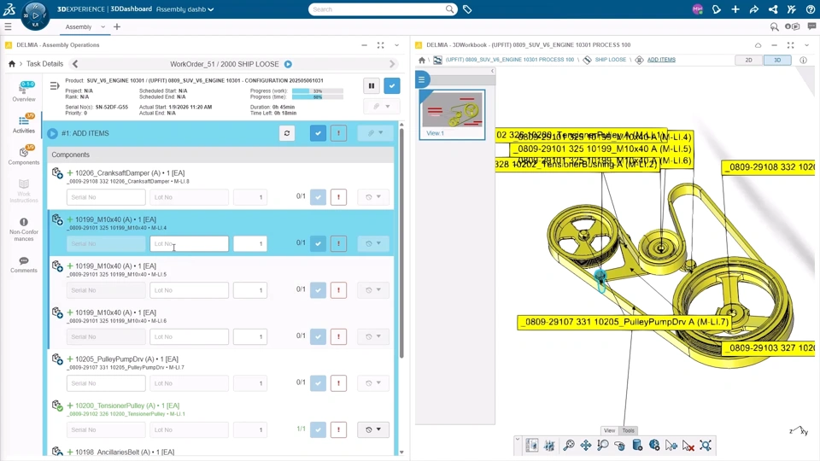Pause the work order operation
The image size is (820, 461).
click(x=372, y=85)
